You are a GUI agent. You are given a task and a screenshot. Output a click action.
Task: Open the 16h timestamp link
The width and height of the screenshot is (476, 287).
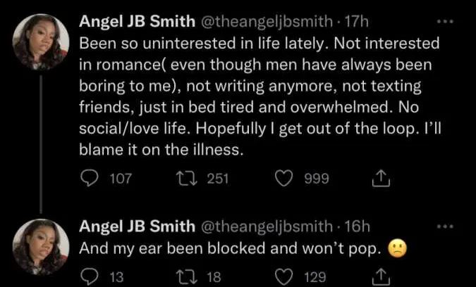click(x=349, y=227)
